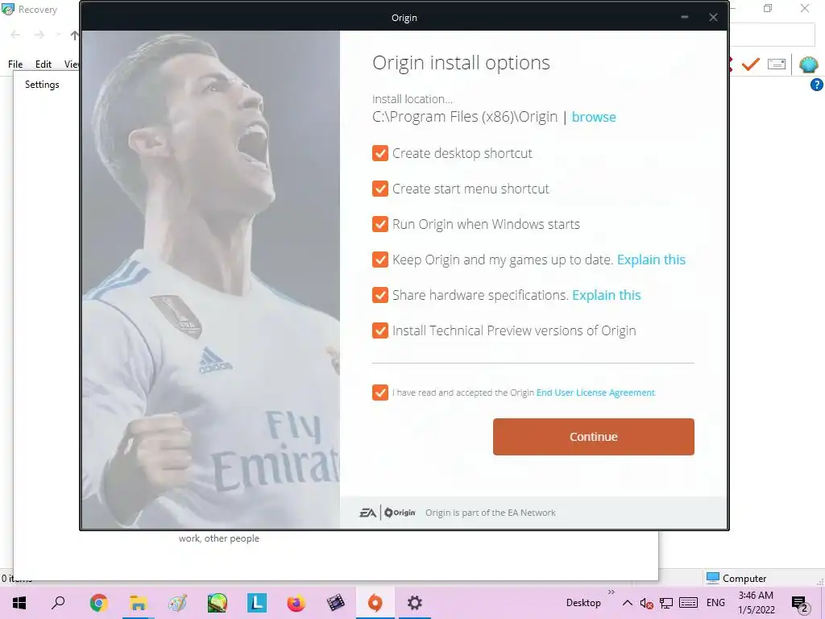Open the End User License Agreement link
This screenshot has height=619, width=825.
click(595, 393)
